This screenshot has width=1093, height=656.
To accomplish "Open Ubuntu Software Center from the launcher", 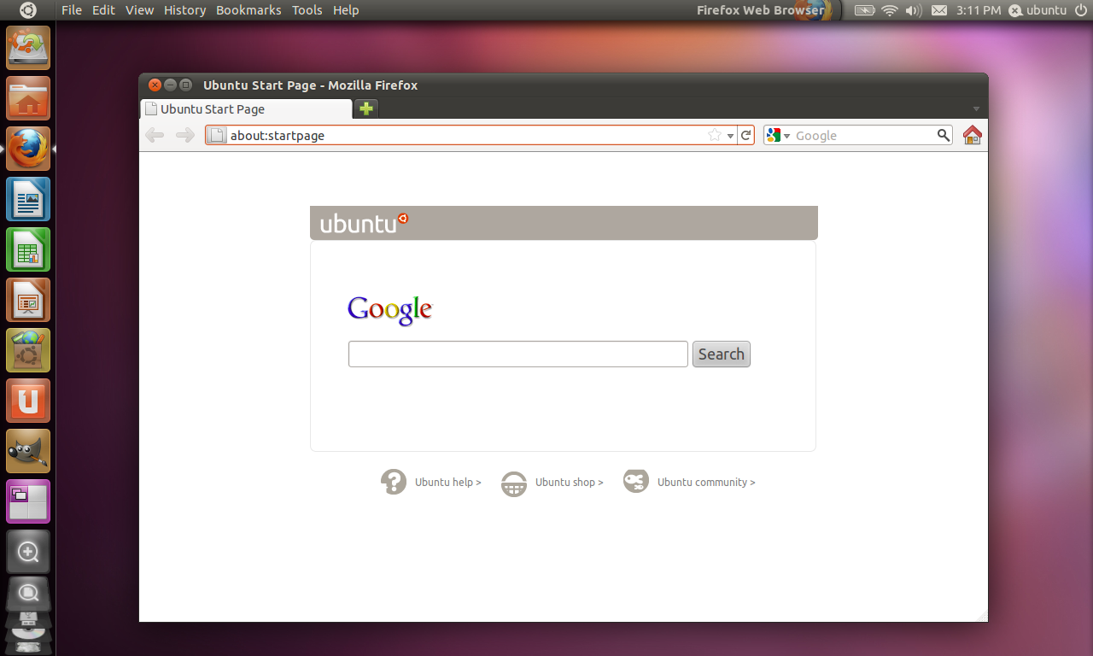I will tap(28, 350).
